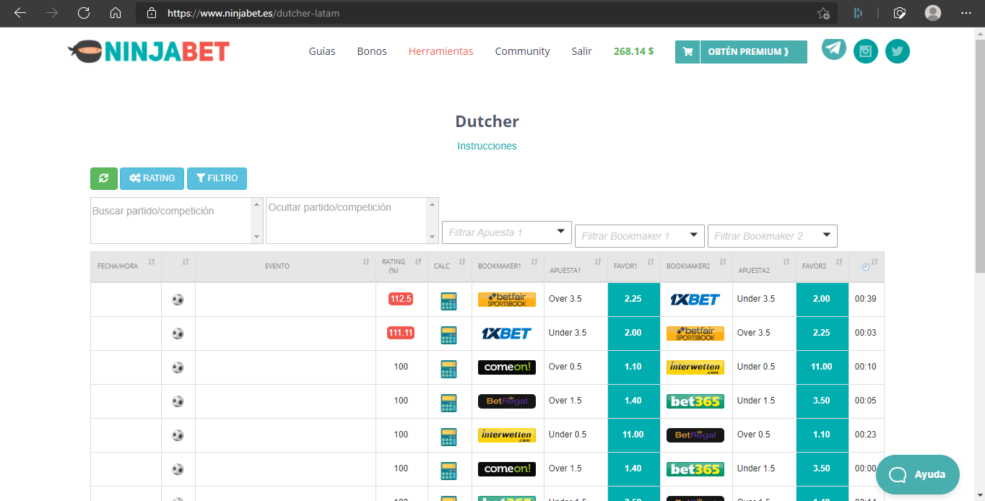The width and height of the screenshot is (985, 501).
Task: Open Herramientas menu
Action: pyautogui.click(x=441, y=51)
